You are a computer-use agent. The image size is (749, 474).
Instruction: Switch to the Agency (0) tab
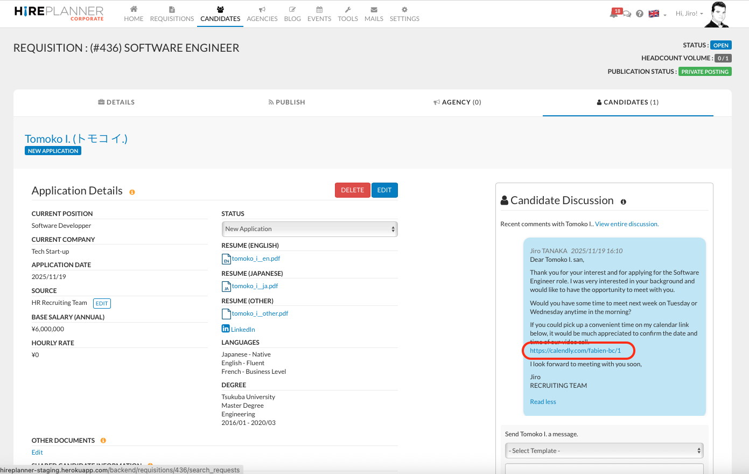coord(458,102)
